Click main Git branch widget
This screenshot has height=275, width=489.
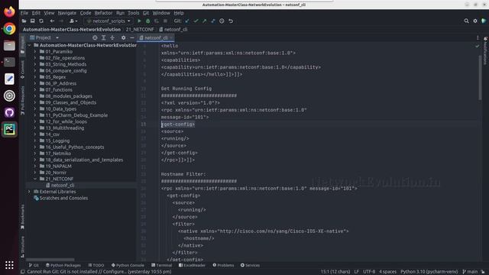(x=470, y=272)
